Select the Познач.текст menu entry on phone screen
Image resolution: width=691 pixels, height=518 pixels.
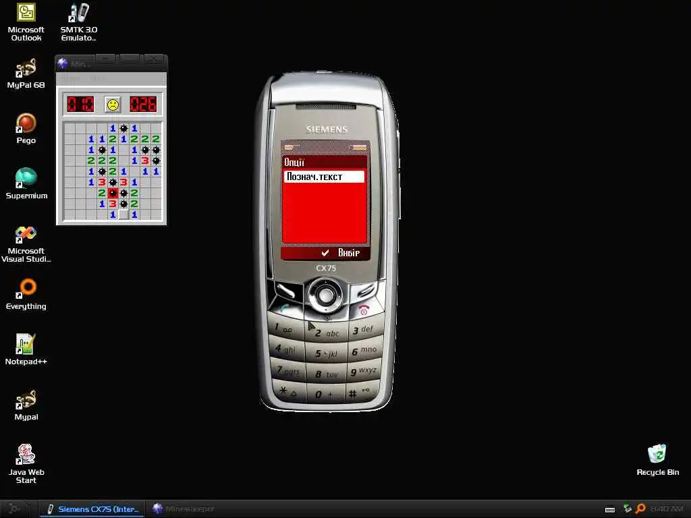coord(325,177)
